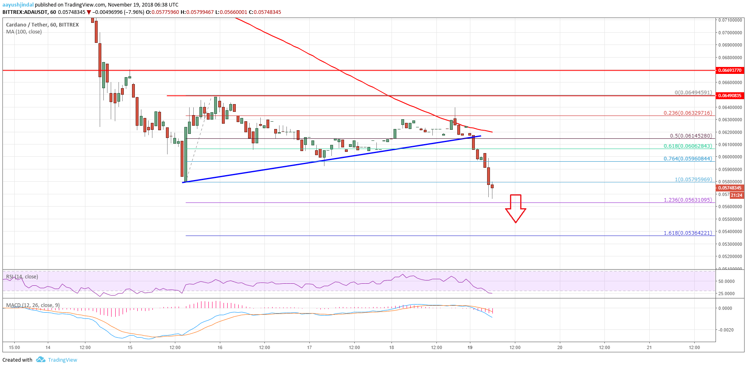Click the H:0.05799467 high value
Screen dimensions: 747x367
coord(197,12)
